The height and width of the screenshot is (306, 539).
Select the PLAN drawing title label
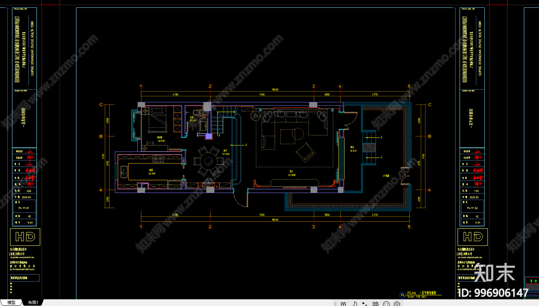point(412,293)
